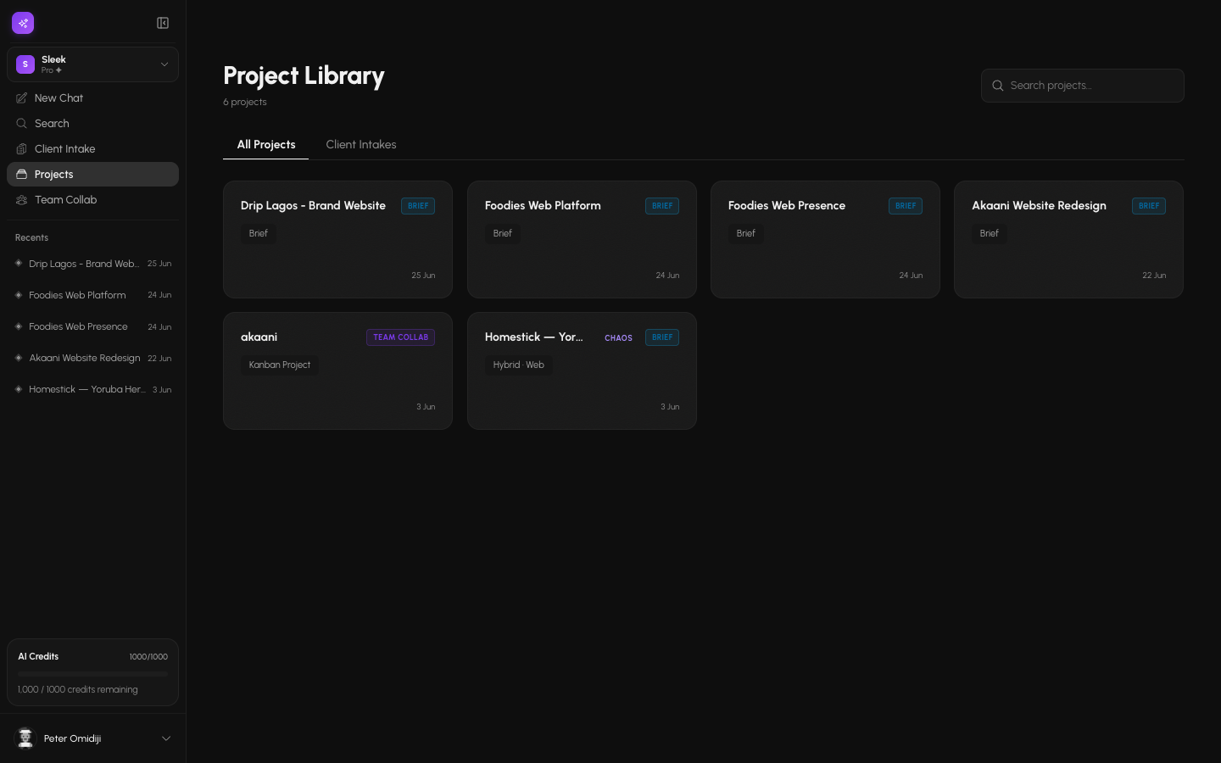Image resolution: width=1221 pixels, height=763 pixels.
Task: Click the Projects folder icon in the sidebar
Action: point(22,175)
